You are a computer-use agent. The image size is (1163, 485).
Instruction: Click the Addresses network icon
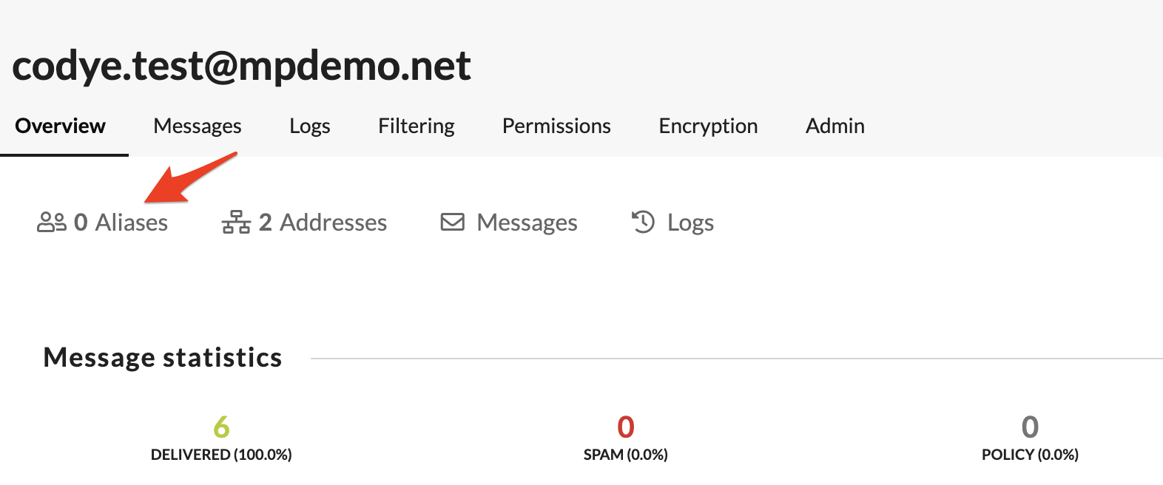[x=236, y=223]
